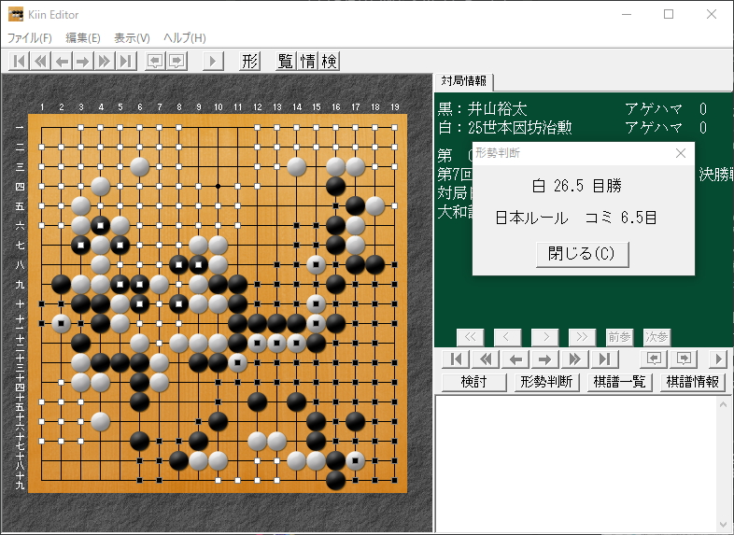Jump to first move in lower panel controls

[x=456, y=359]
